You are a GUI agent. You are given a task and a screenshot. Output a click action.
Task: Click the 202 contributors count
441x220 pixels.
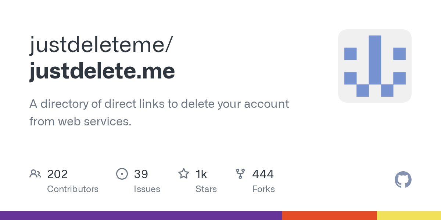(x=57, y=174)
